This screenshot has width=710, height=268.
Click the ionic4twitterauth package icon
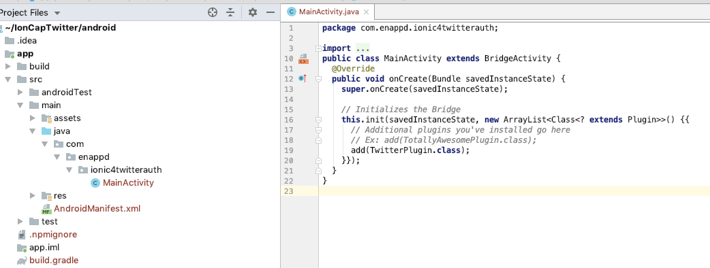[x=83, y=170]
